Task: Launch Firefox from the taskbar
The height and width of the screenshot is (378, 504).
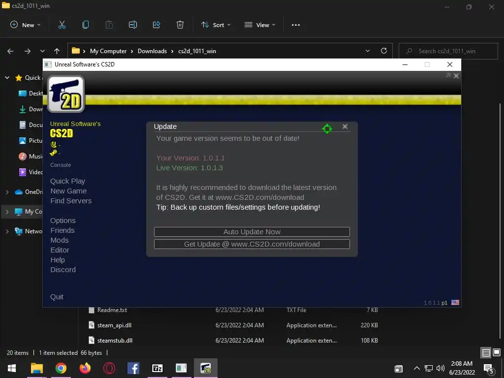Action: coord(85,368)
